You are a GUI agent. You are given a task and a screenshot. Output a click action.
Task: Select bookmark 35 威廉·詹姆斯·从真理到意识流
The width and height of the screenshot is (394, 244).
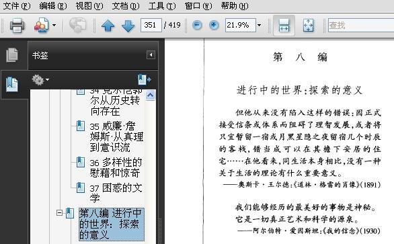(116, 136)
